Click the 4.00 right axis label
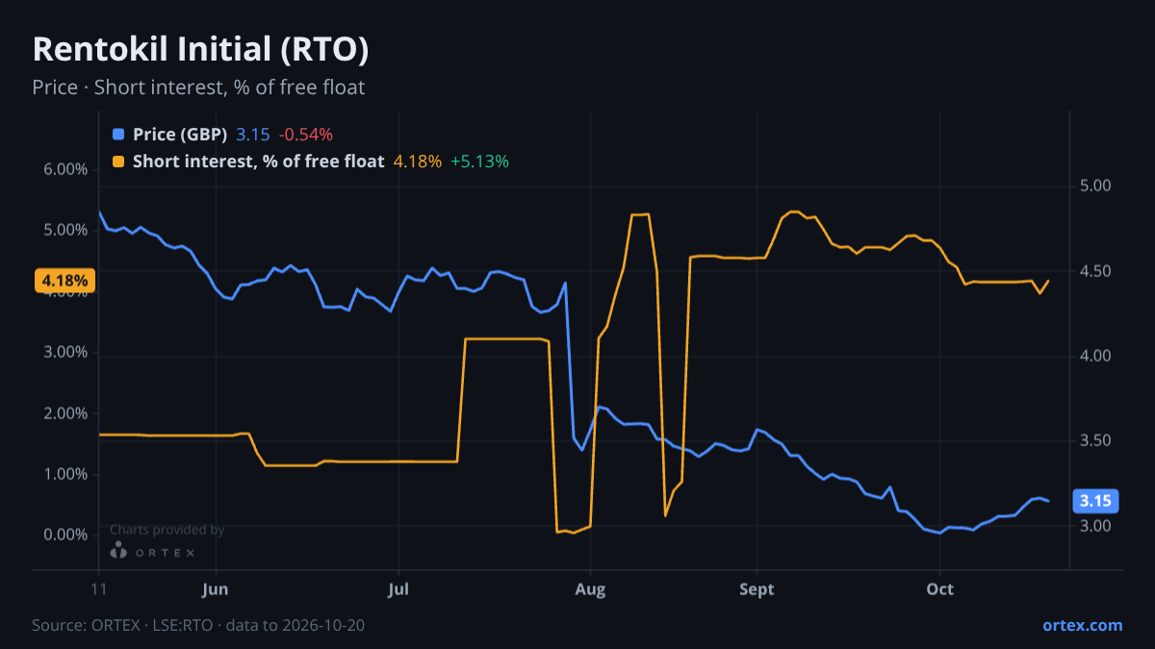The image size is (1155, 649). coord(1096,356)
